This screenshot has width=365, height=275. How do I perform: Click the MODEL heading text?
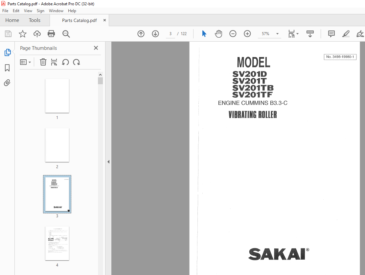[x=254, y=62]
